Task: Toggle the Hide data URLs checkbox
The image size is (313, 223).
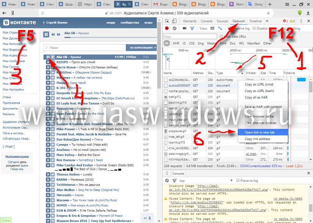Action: 221,36
